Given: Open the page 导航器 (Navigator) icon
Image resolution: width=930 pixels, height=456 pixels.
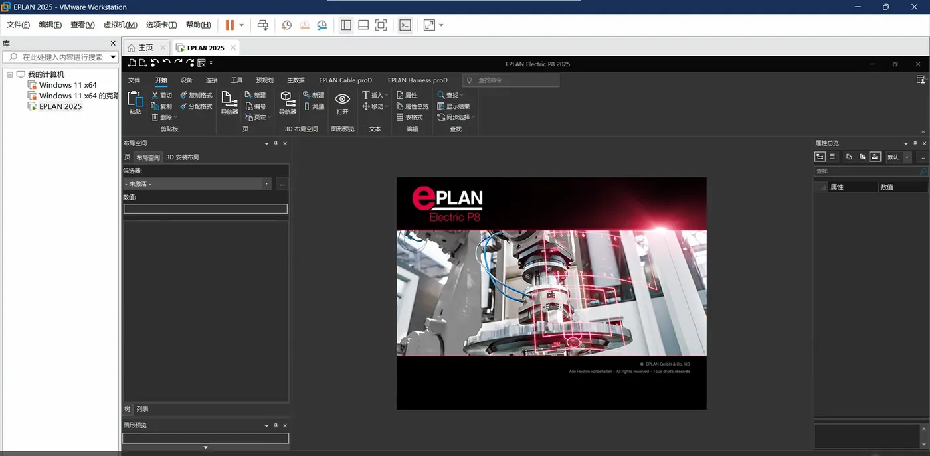Looking at the screenshot, I should [x=230, y=99].
